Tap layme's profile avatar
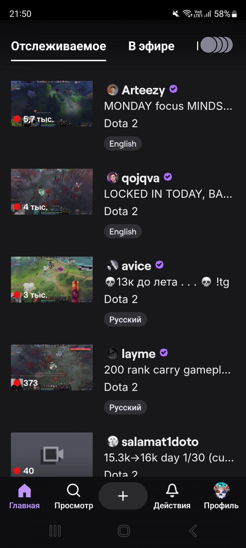Screen dimensions: 246x548 (113, 354)
